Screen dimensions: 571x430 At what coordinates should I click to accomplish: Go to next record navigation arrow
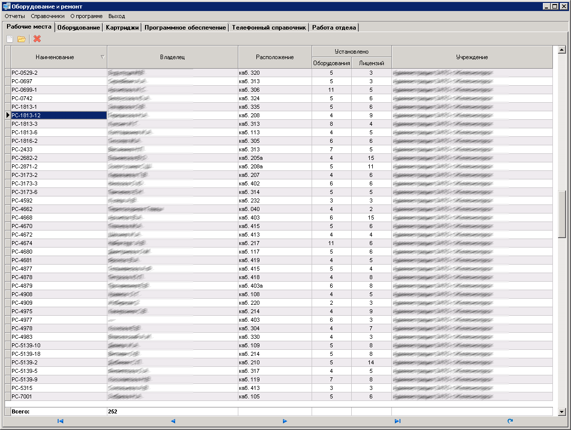[285, 421]
